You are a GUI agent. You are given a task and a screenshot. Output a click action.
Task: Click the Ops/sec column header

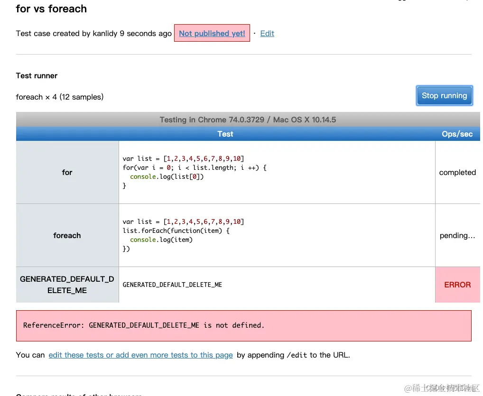(457, 134)
